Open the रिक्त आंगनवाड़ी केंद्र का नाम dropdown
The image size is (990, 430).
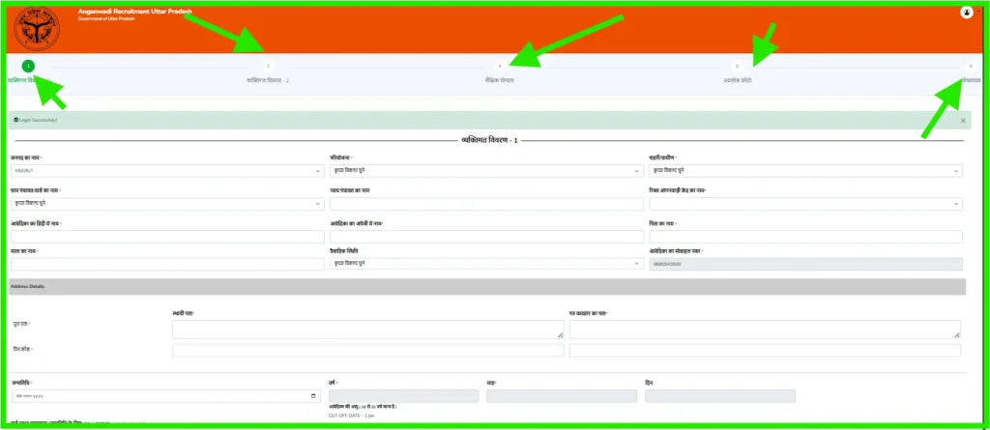[x=805, y=204]
